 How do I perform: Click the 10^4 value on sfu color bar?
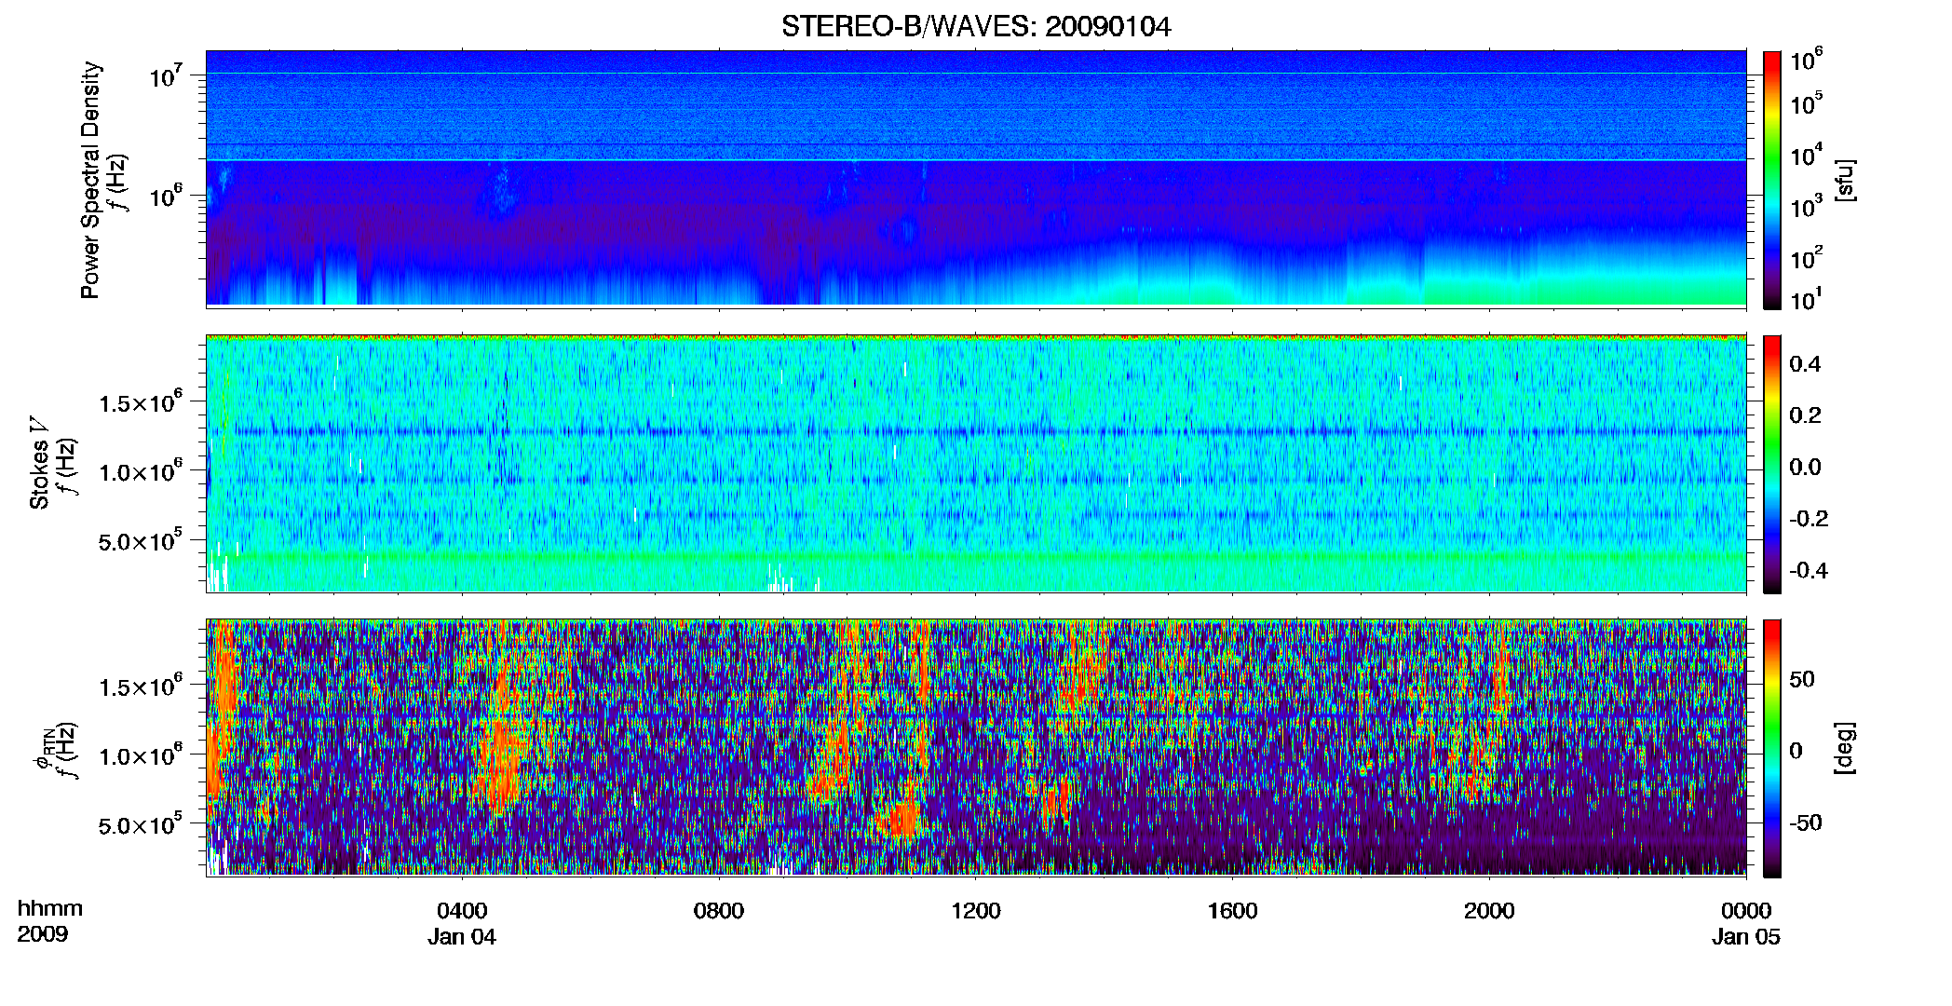[x=1806, y=156]
